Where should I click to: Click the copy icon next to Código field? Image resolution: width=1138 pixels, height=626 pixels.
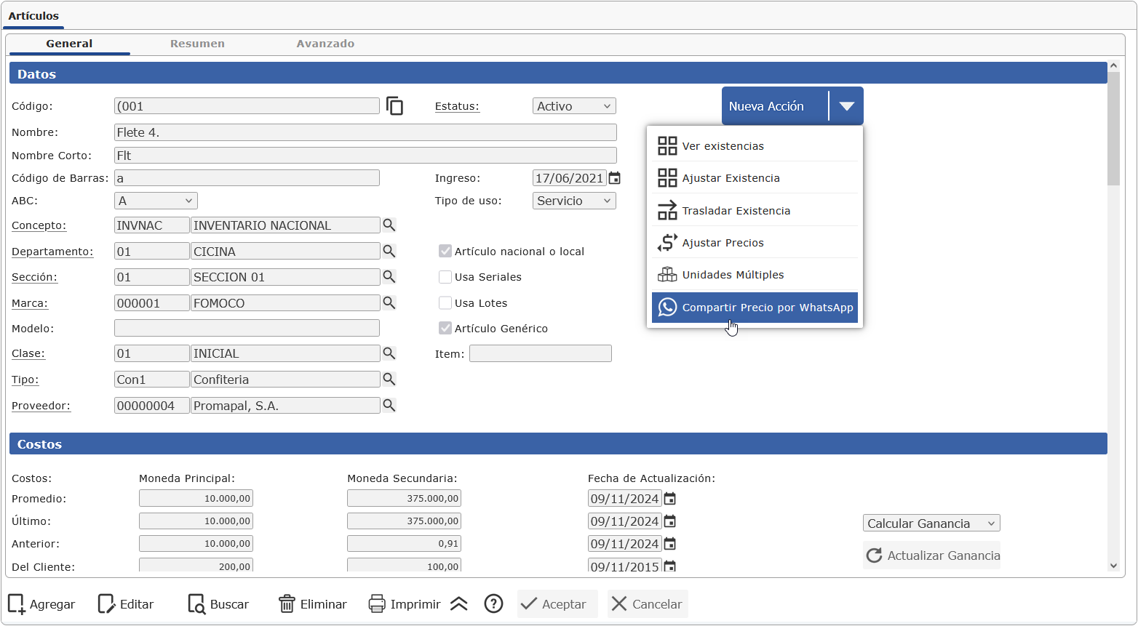pyautogui.click(x=394, y=106)
